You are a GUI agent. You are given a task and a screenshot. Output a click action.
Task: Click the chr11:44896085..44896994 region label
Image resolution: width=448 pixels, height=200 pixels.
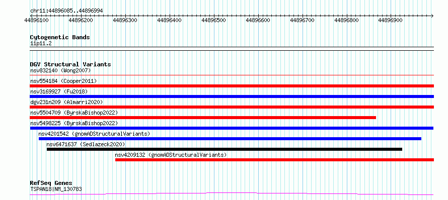tap(66, 11)
